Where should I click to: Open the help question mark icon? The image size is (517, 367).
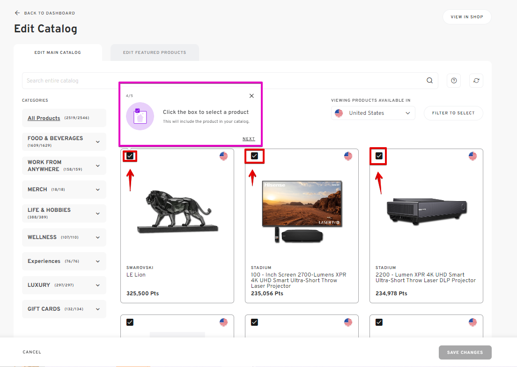click(x=454, y=81)
